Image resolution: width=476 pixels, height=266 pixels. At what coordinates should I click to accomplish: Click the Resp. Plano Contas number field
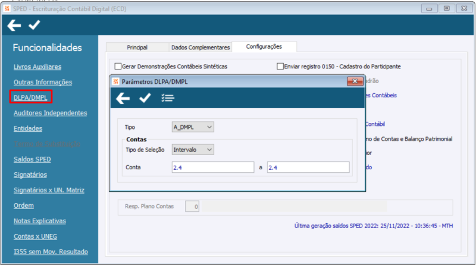click(x=192, y=207)
